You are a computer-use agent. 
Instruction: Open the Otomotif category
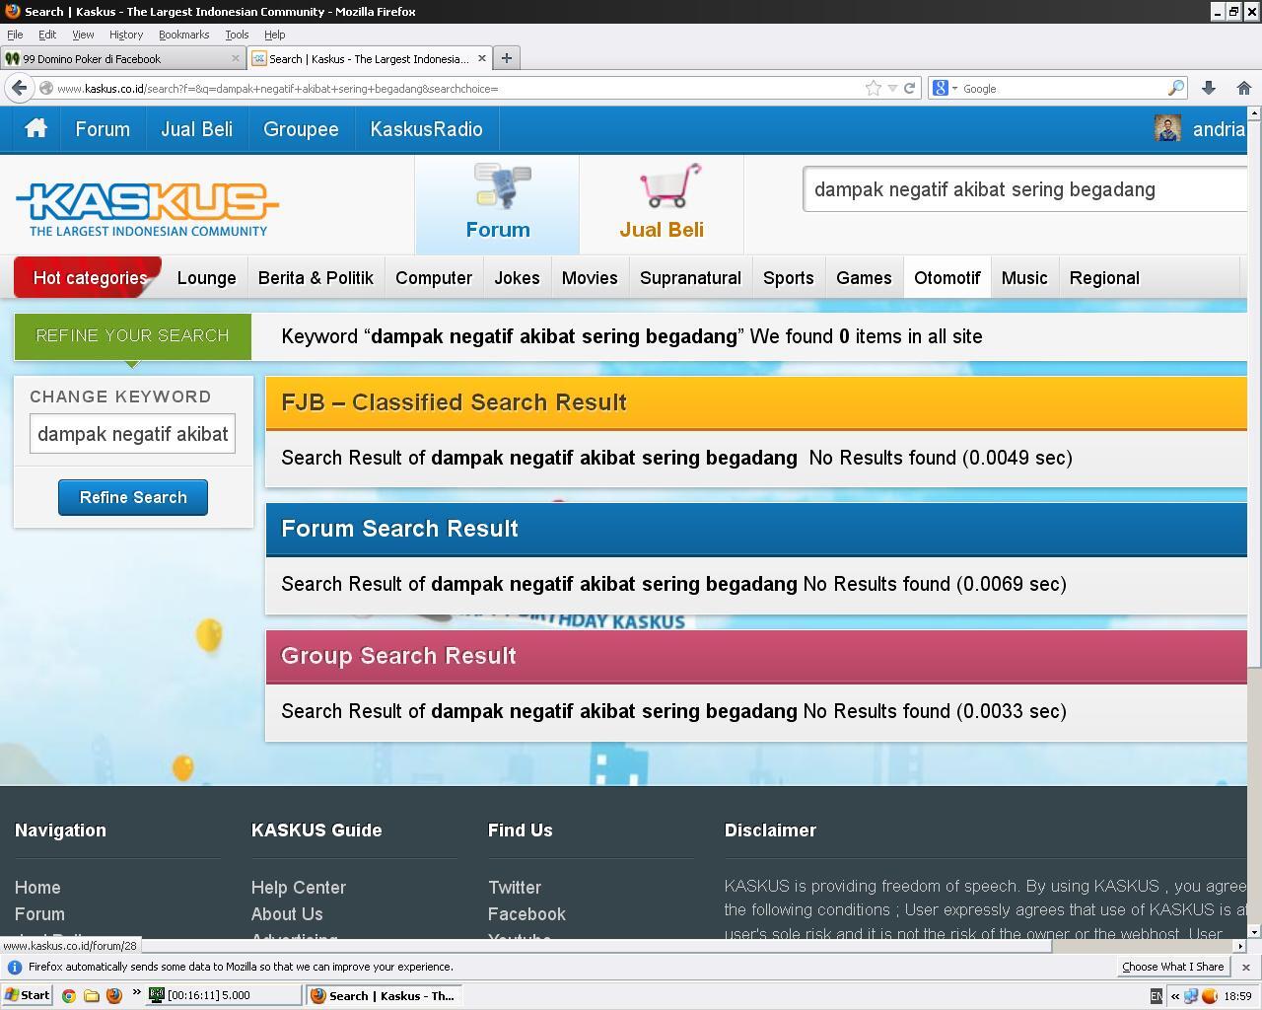tap(946, 278)
